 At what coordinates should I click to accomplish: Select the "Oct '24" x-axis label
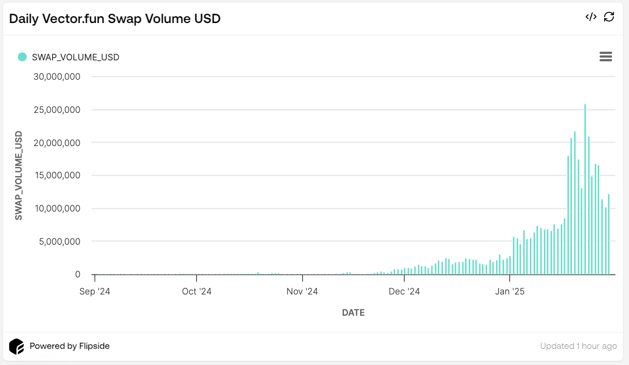(197, 291)
